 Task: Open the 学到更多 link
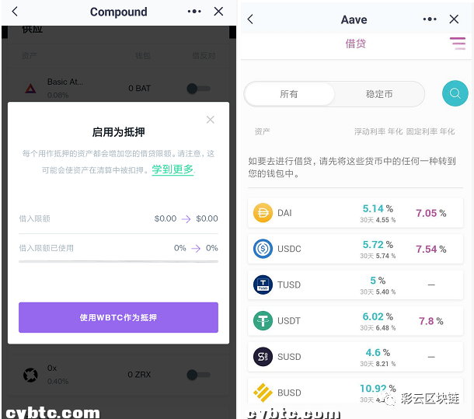pos(173,169)
